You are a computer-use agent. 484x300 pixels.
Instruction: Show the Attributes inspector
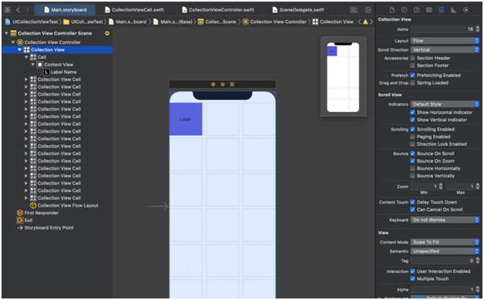(x=442, y=10)
